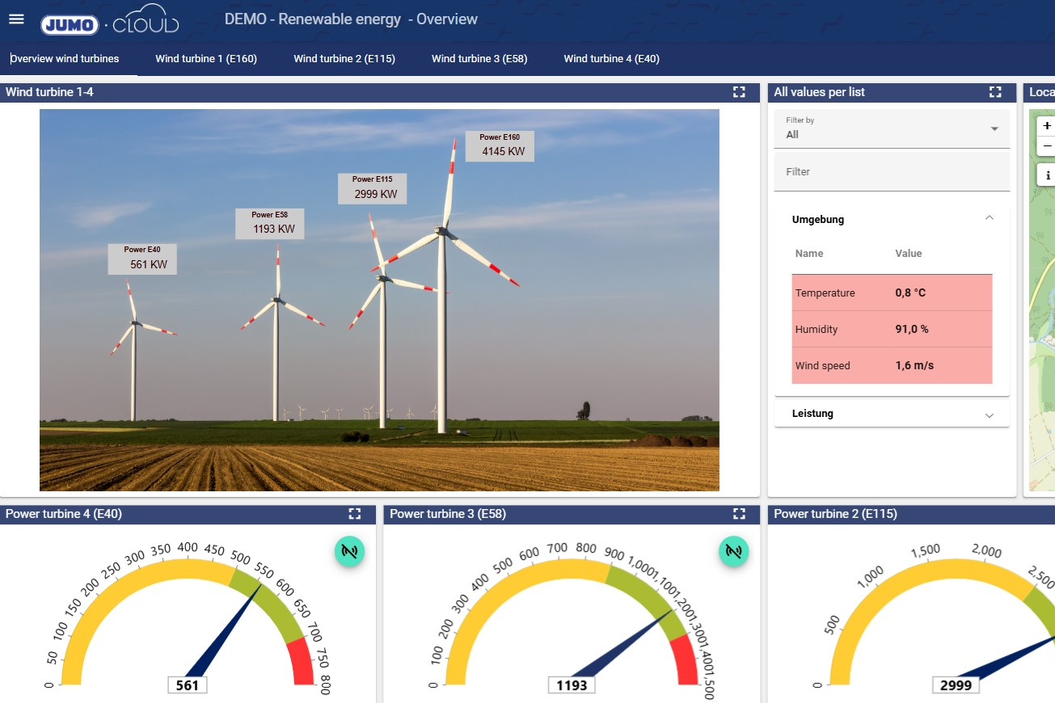Screen dimensions: 1055x703
Task: Fullscreen the Power turbine 3 (E58) widget
Action: point(738,514)
